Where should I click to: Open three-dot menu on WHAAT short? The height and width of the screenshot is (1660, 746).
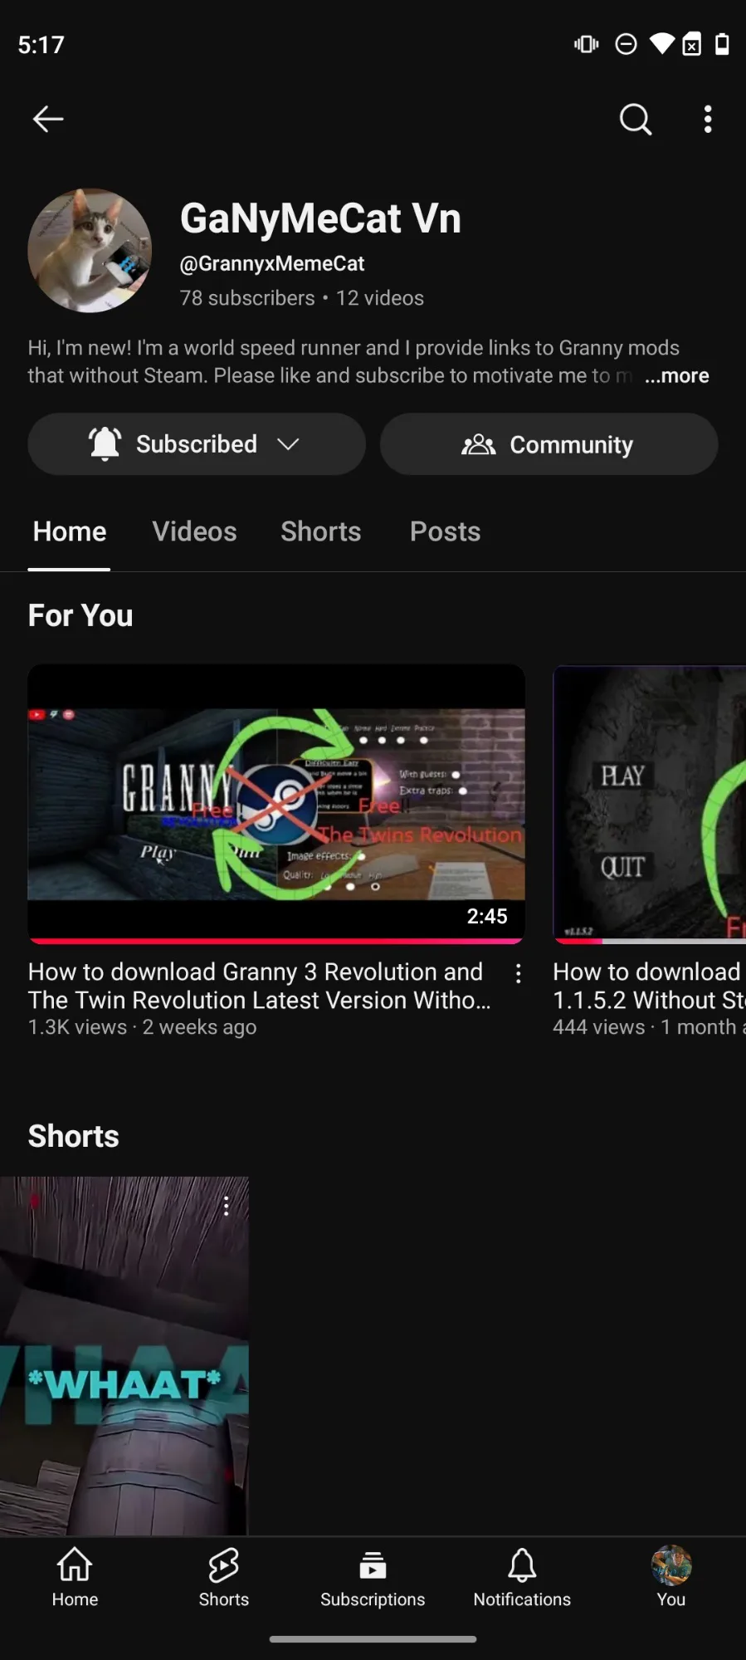coord(227,1206)
